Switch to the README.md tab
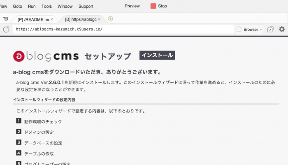This screenshot has height=165, width=288. tap(33, 19)
